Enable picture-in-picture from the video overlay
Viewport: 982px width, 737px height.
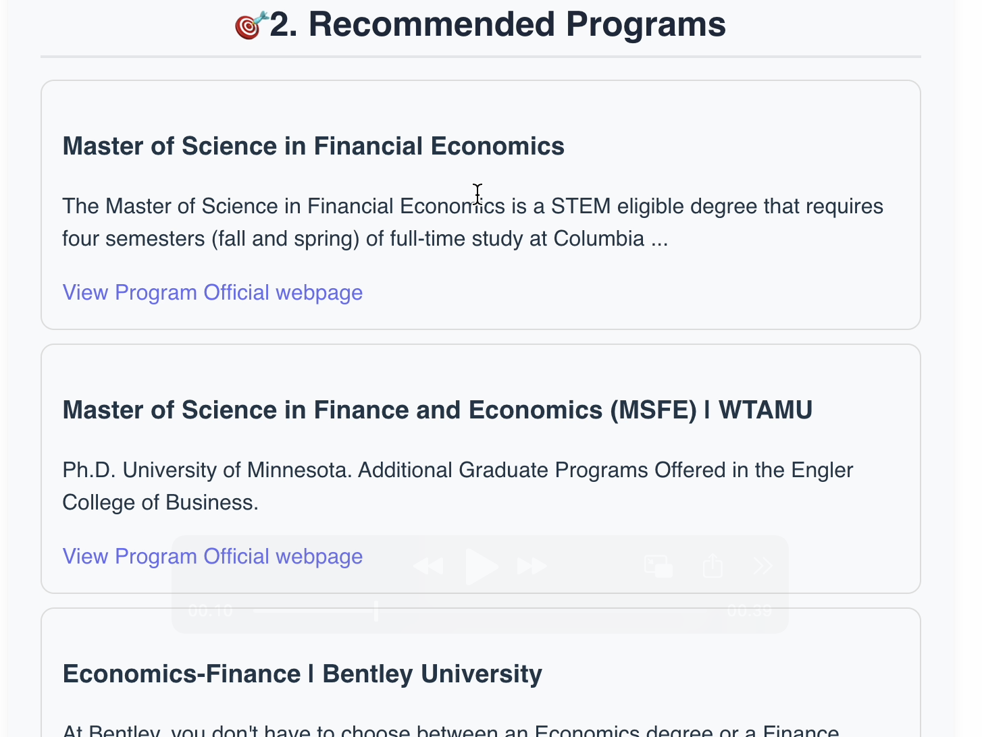coord(658,566)
